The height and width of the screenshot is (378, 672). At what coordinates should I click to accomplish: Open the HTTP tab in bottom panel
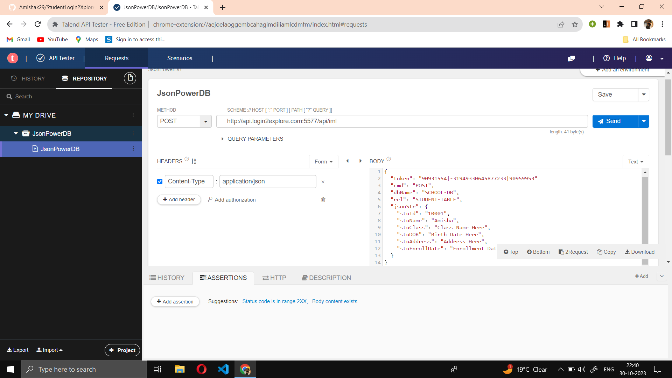(x=274, y=278)
